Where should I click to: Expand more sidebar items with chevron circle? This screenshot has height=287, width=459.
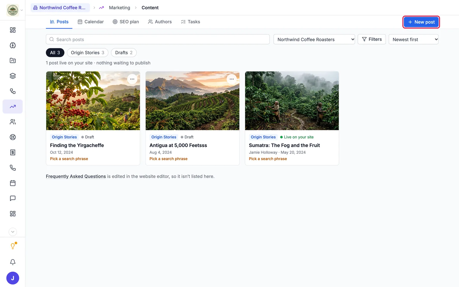[13, 232]
